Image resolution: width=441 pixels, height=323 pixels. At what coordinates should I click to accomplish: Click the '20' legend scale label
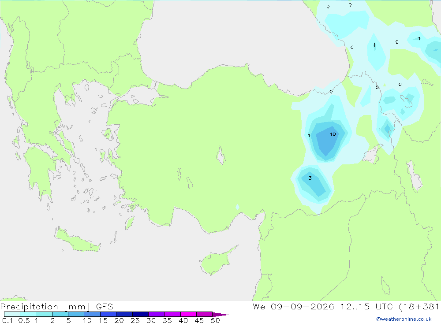click(119, 320)
